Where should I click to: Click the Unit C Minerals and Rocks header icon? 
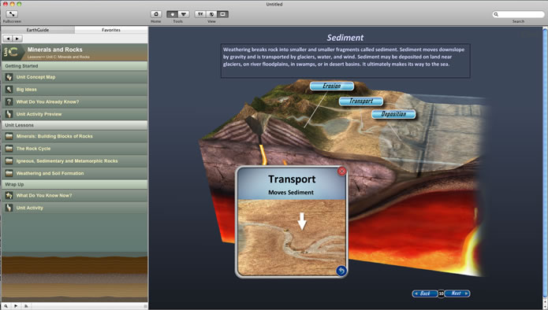(x=13, y=52)
